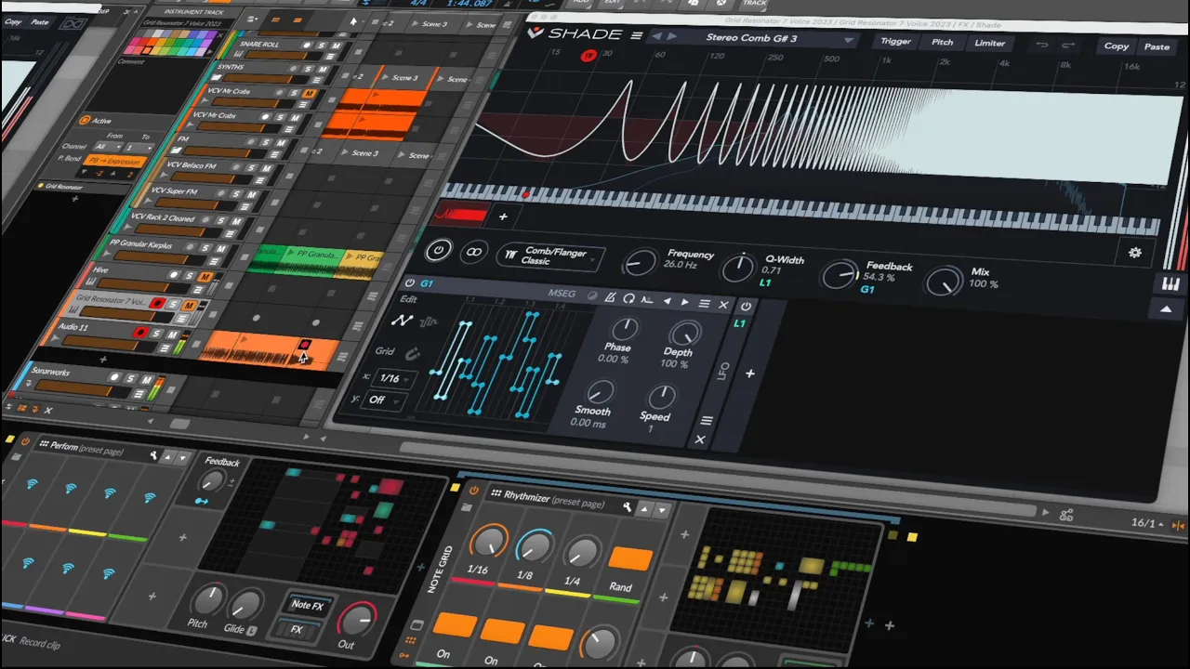Click the Copy button in Shade header
Viewport: 1190px width, 669px height.
1117,46
